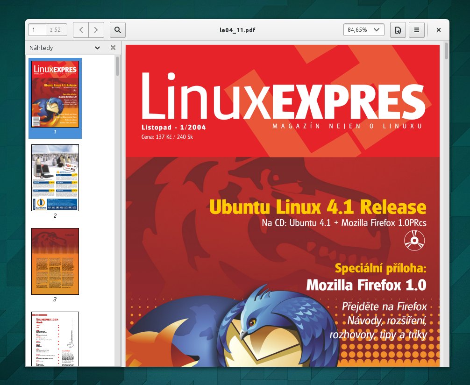Click the 'Přejděte na Firefox' text
470x385 pixels.
[385, 307]
